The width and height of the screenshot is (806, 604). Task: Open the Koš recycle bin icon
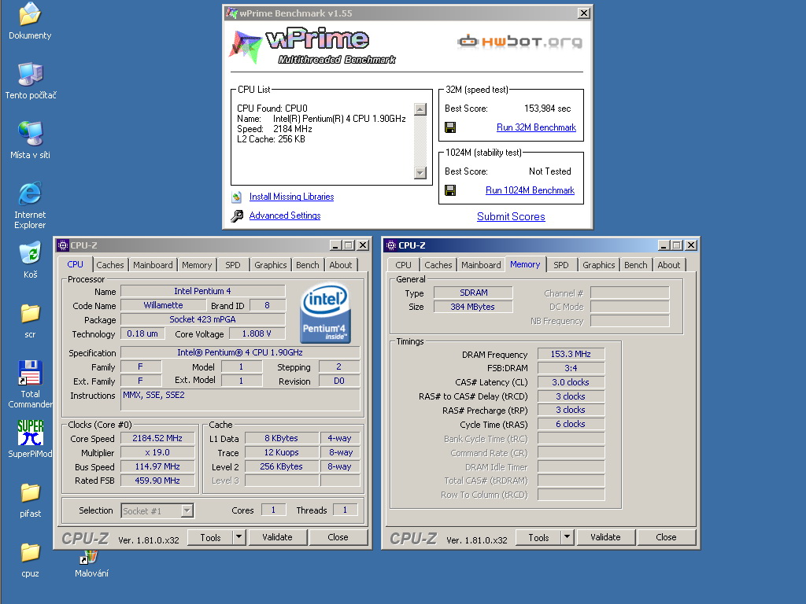tap(30, 253)
